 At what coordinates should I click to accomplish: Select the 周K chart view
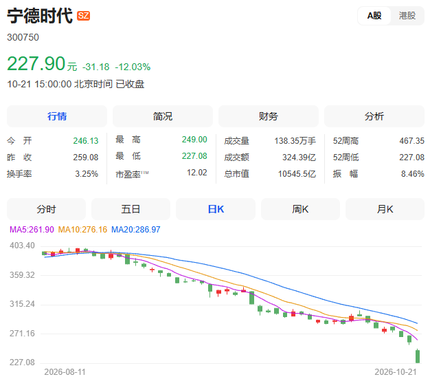click(x=300, y=209)
